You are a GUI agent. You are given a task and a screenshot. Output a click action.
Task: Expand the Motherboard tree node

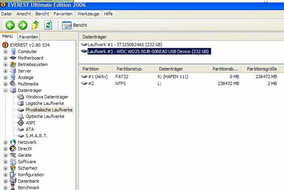(x=5, y=58)
